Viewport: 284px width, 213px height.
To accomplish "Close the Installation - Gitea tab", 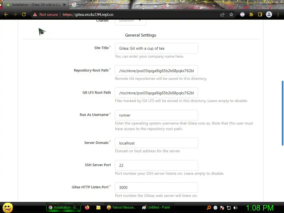I will pyautogui.click(x=64, y=5).
